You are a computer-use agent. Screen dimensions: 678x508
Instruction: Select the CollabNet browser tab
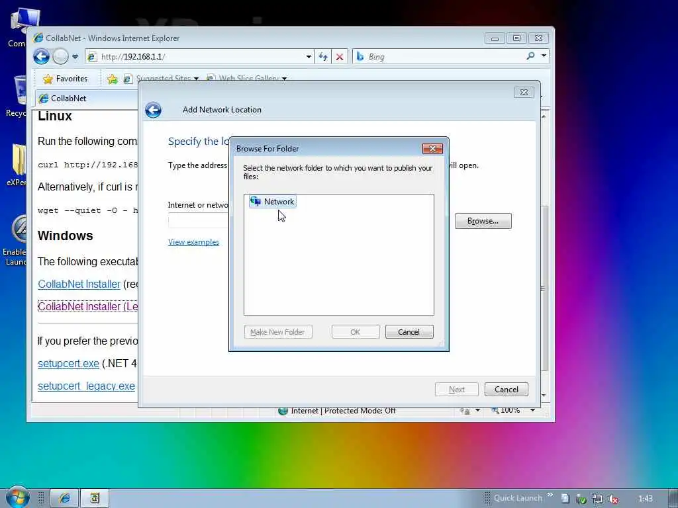pos(87,99)
